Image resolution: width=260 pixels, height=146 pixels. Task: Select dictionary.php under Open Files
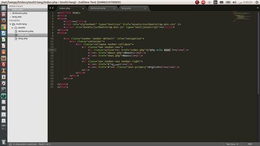(x=19, y=13)
